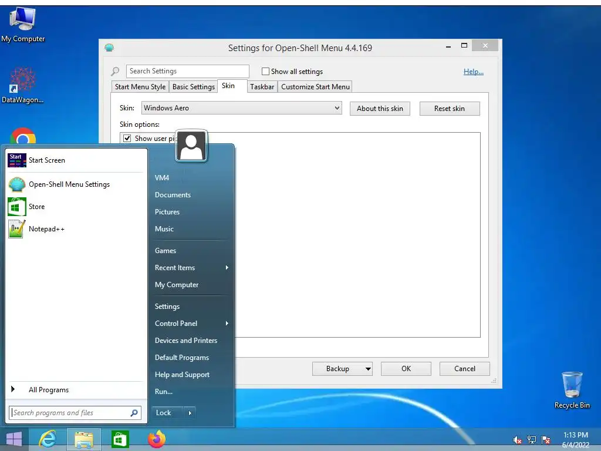The image size is (601, 451).
Task: Click the Windows Start button on taskbar
Action: (x=14, y=439)
